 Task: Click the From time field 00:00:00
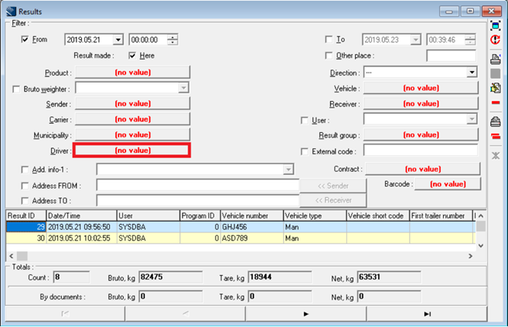pos(148,40)
